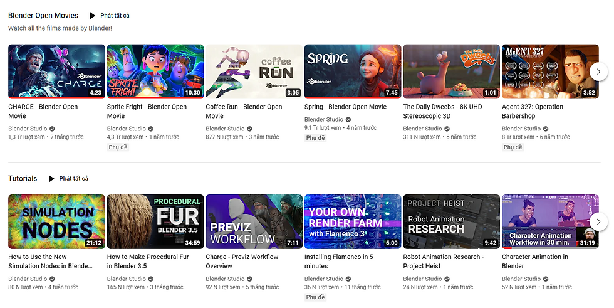Open Your Own Render Farm thumbnail
The width and height of the screenshot is (614, 308).
click(353, 221)
